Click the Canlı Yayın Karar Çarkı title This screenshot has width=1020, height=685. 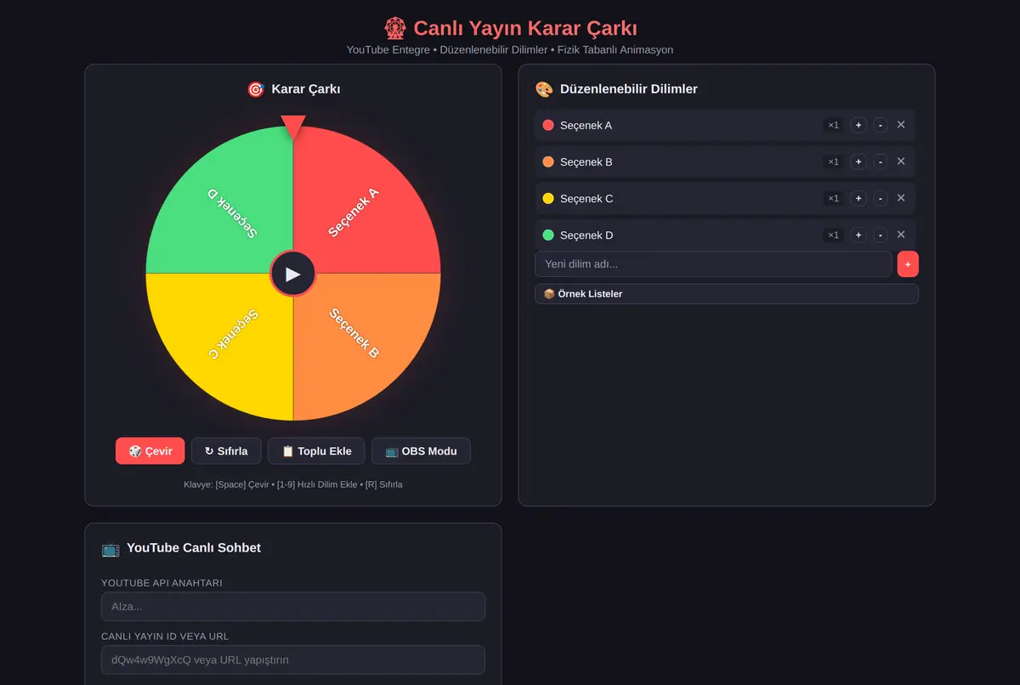coord(510,28)
